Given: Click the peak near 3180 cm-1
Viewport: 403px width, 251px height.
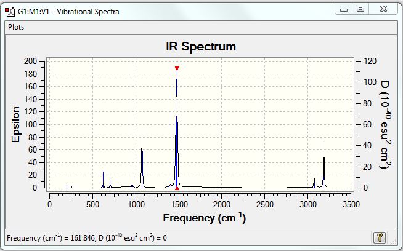Looking at the screenshot, I should [x=324, y=164].
